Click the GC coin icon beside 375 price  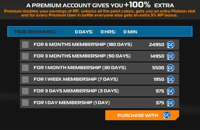[x=170, y=103]
